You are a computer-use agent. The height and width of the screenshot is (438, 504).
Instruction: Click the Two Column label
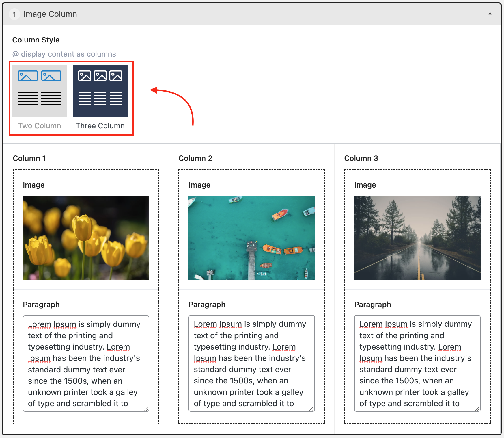coord(40,126)
